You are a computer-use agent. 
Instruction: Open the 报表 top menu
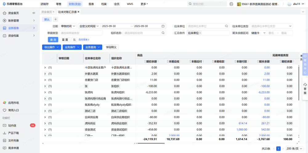click(91, 4)
